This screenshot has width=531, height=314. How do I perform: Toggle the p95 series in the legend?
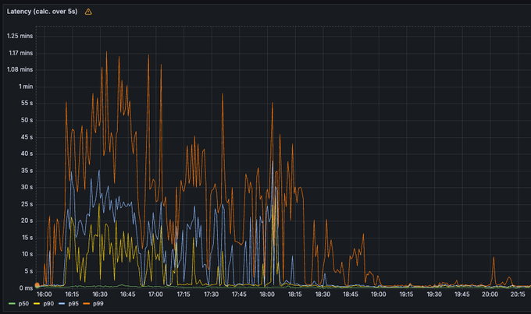73,304
